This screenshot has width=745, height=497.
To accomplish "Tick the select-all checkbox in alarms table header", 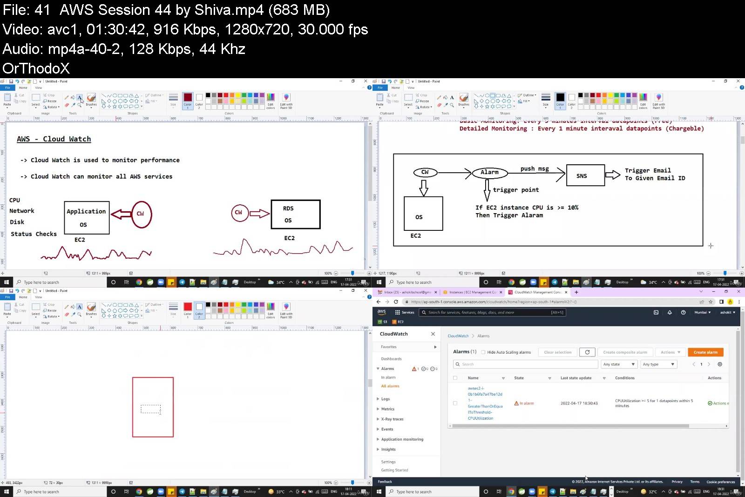I will (x=455, y=378).
